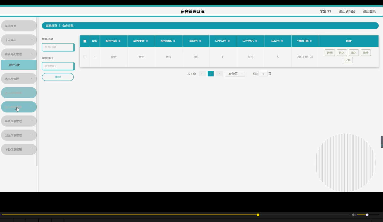The height and width of the screenshot is (222, 383).
Task: Focus the 宿舍名称 search input field
Action: pyautogui.click(x=58, y=47)
